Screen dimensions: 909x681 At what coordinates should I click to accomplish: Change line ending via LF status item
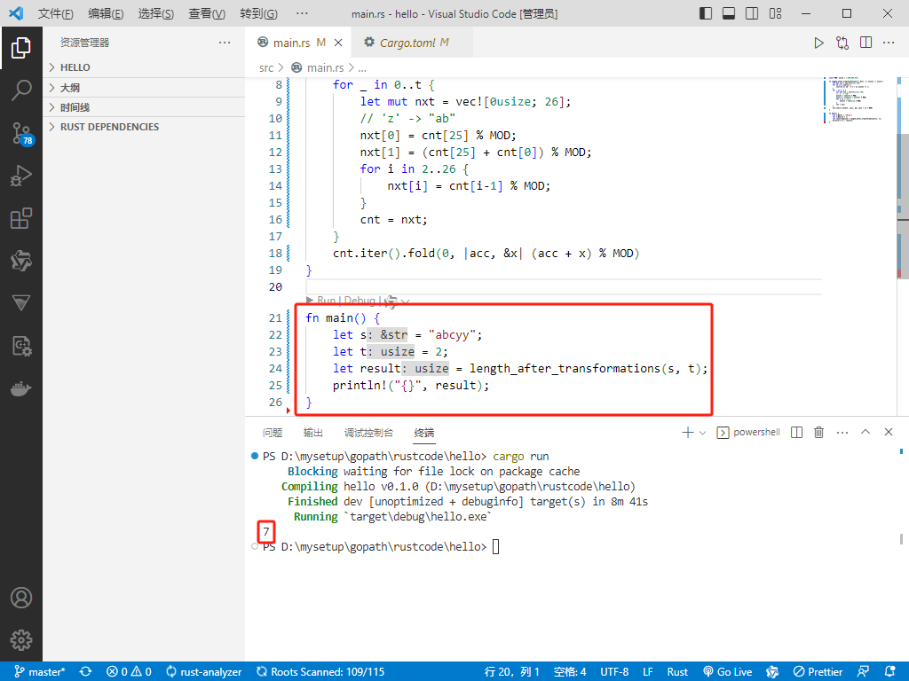[647, 672]
